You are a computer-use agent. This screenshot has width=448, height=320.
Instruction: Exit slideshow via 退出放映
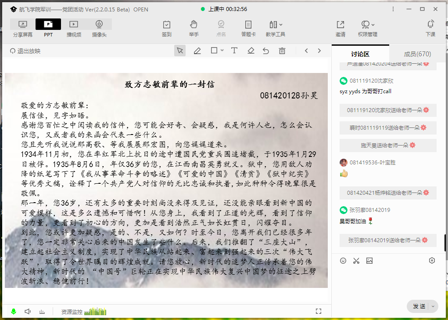click(x=25, y=51)
